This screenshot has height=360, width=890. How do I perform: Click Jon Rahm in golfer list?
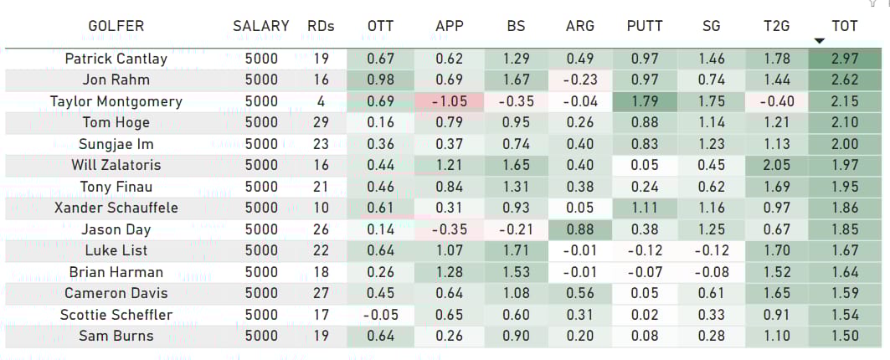[x=116, y=80]
